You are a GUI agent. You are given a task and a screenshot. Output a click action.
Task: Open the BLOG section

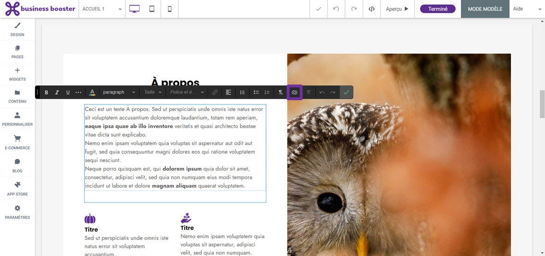[18, 166]
